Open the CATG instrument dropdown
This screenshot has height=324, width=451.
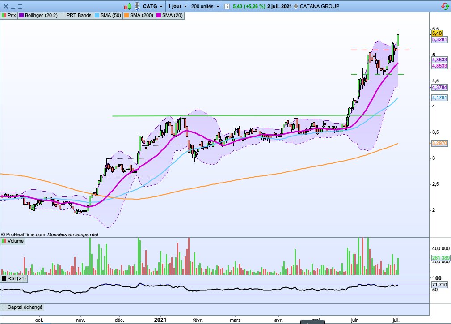153,6
